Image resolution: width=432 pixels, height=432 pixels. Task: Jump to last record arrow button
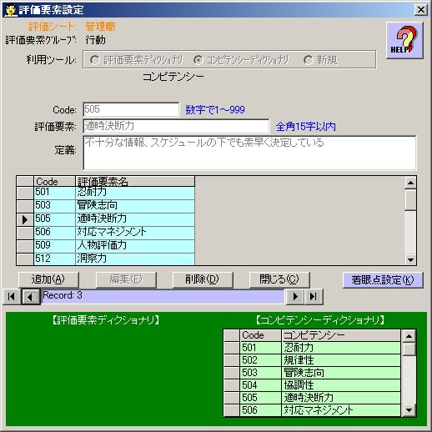click(314, 297)
